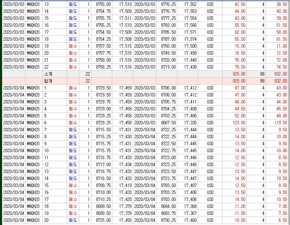The image size is (290, 225).
Task: Click exit price 8776.75 in 03/03 row 14
Action: point(168,11)
